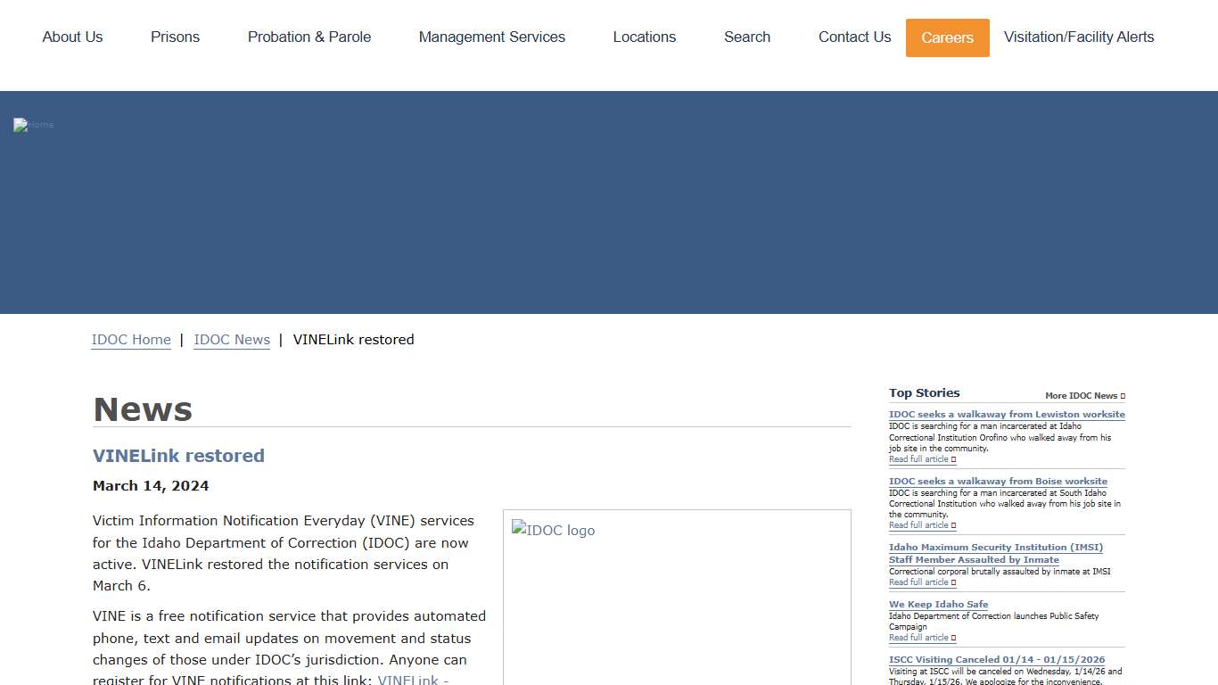The image size is (1218, 685).
Task: Open the Lewiston worksite walkaway headline
Action: coord(1007,414)
